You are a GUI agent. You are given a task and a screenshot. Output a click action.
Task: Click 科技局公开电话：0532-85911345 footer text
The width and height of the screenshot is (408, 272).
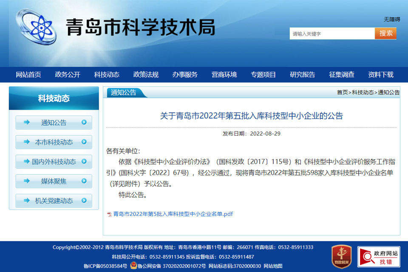(x=148, y=257)
